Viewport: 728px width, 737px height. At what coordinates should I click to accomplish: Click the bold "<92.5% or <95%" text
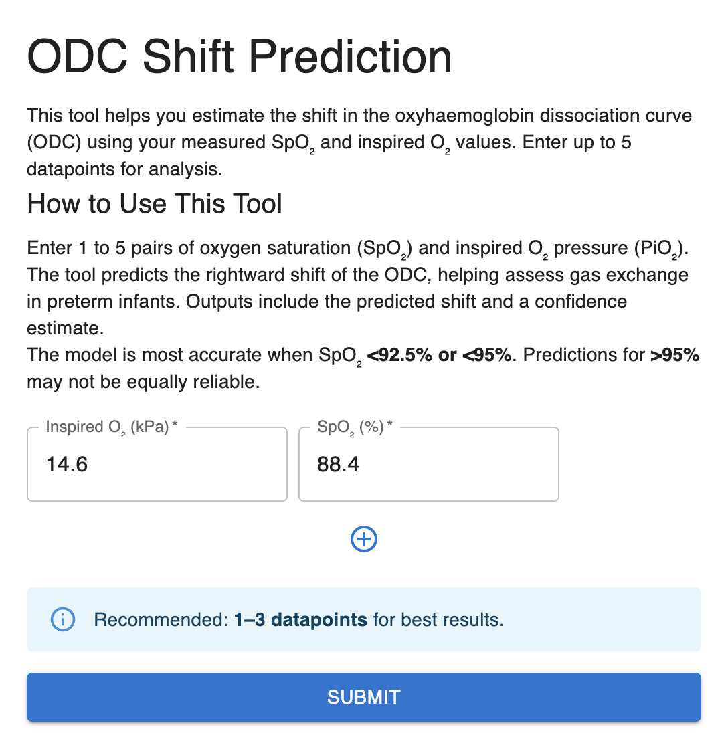click(x=440, y=355)
